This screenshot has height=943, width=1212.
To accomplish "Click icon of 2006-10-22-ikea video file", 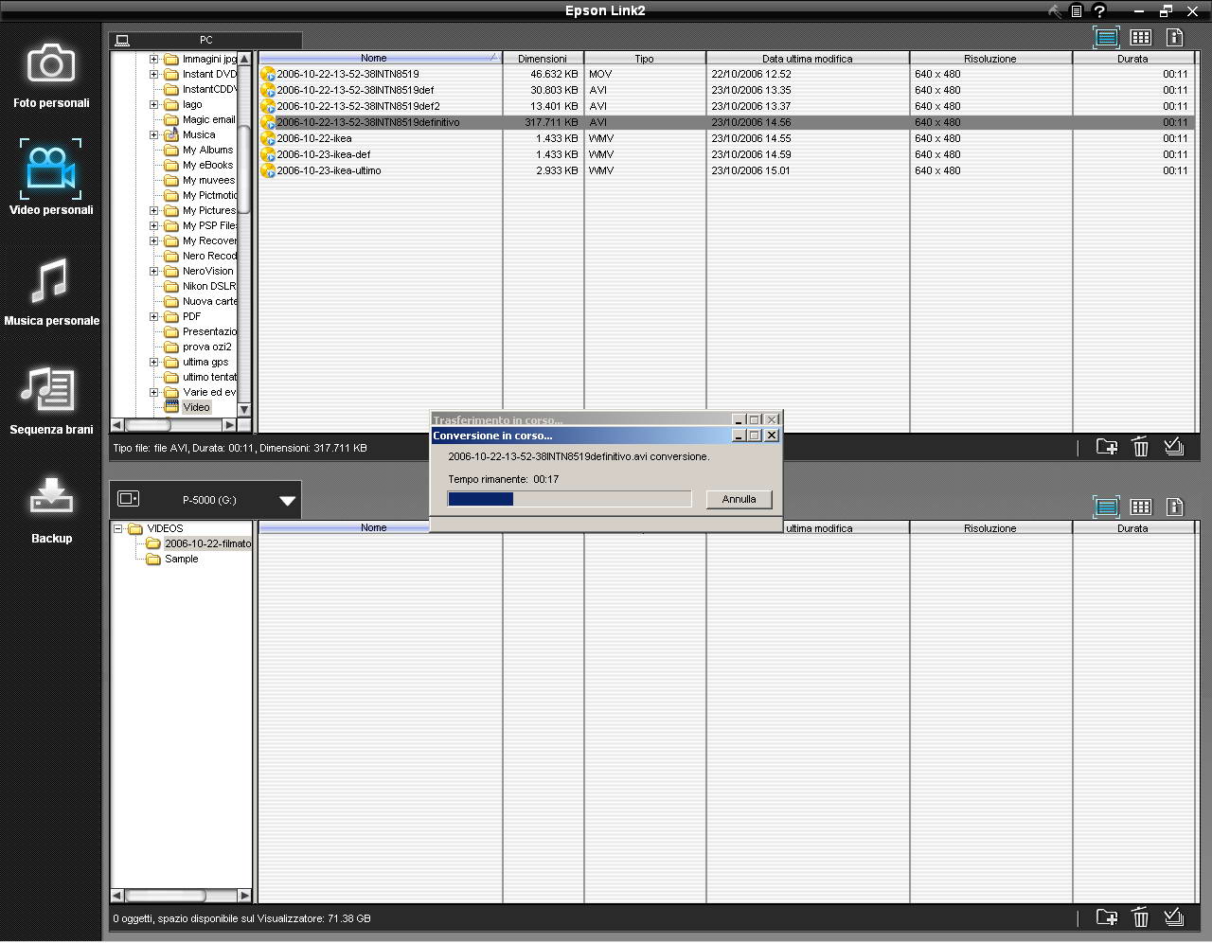I will pyautogui.click(x=268, y=138).
